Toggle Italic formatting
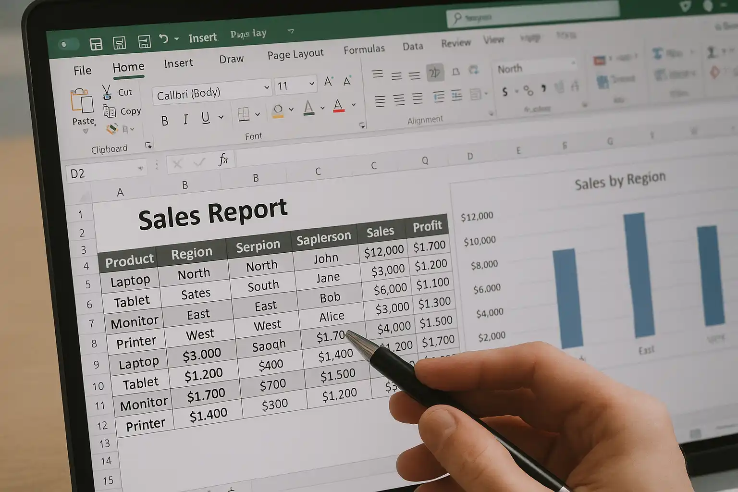Screen dimensions: 738x492 pyautogui.click(x=185, y=119)
